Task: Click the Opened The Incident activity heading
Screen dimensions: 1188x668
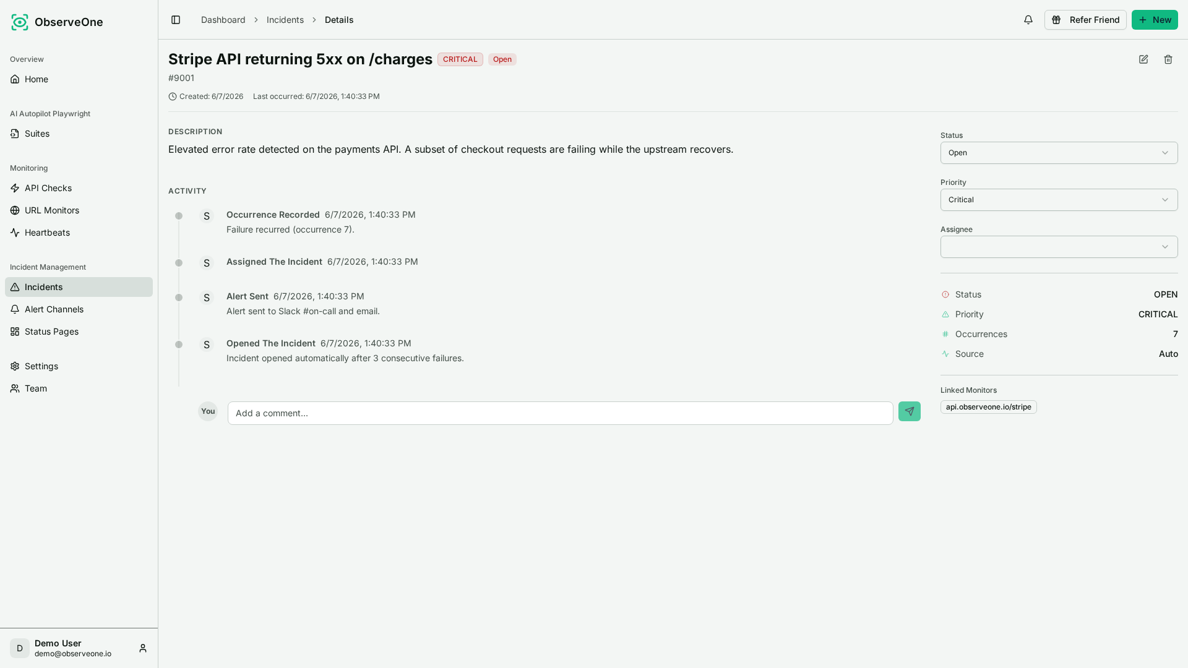Action: click(x=271, y=343)
